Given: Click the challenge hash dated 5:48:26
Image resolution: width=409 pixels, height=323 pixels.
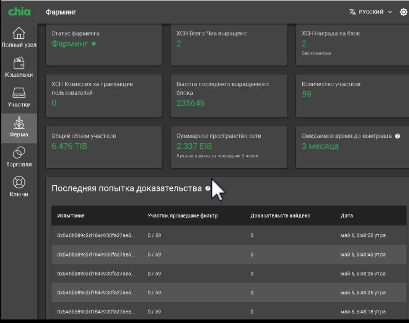Looking at the screenshot, I should coord(96,293).
